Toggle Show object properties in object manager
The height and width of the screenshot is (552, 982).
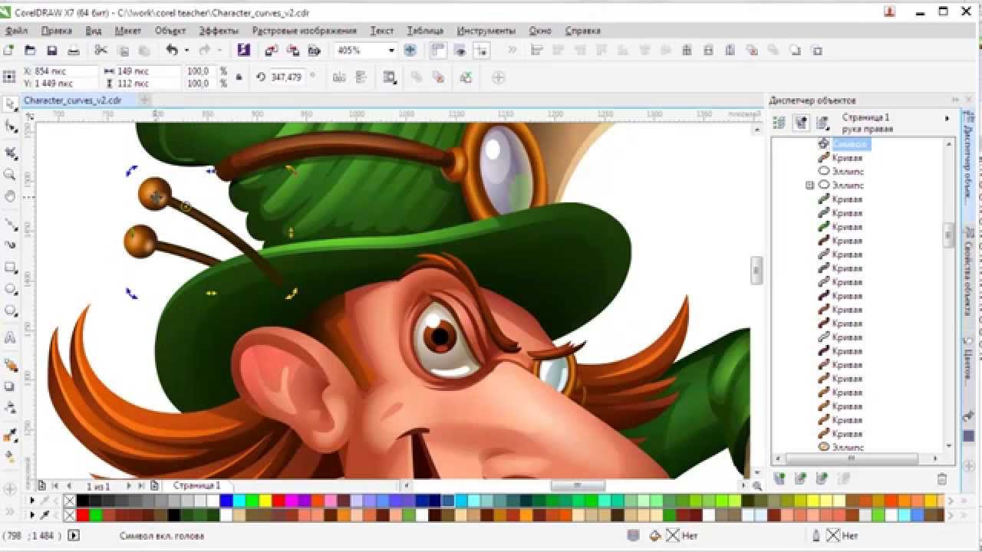click(779, 123)
